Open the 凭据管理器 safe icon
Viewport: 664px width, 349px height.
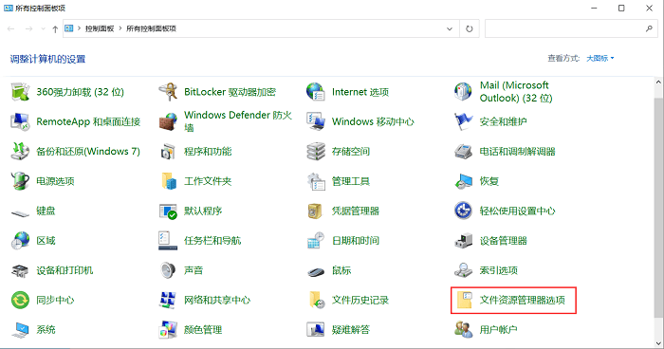tap(316, 211)
